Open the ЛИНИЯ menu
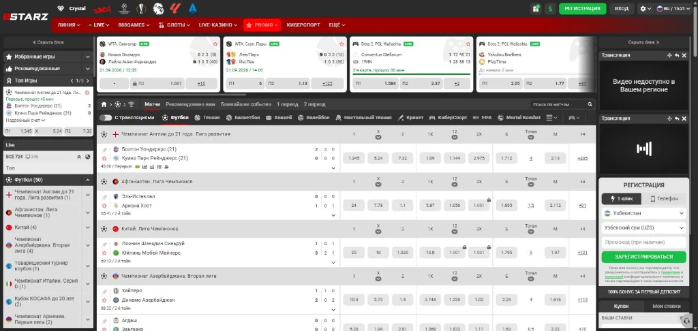Screen dimensions: 698x331 pos(69,25)
